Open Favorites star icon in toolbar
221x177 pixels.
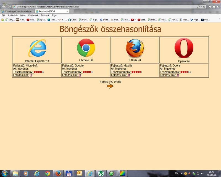[x=214, y=7]
